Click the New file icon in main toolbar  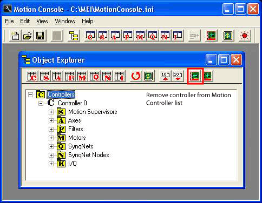(15, 36)
